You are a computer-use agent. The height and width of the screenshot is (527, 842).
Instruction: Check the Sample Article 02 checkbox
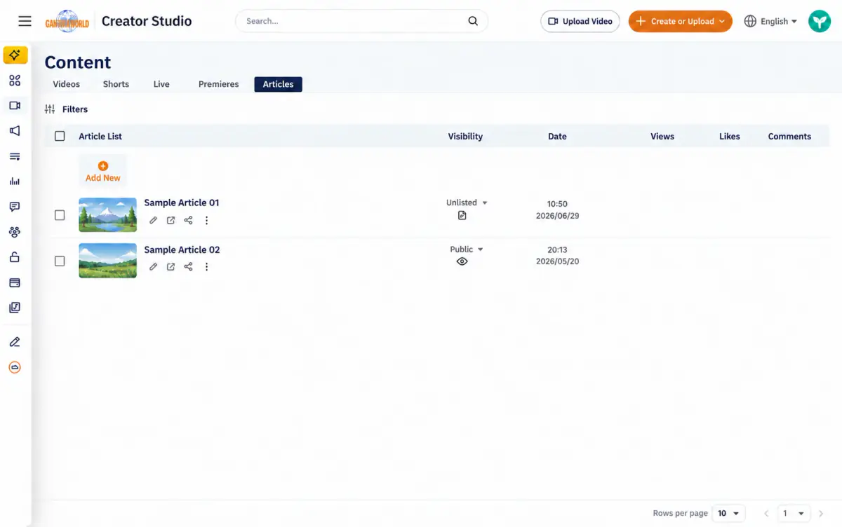[60, 261]
